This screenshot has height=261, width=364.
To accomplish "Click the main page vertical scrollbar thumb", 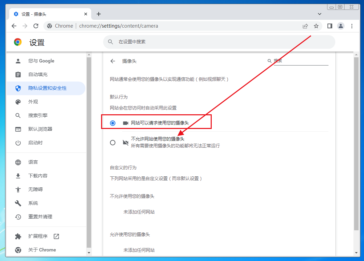I will pyautogui.click(x=356, y=144).
